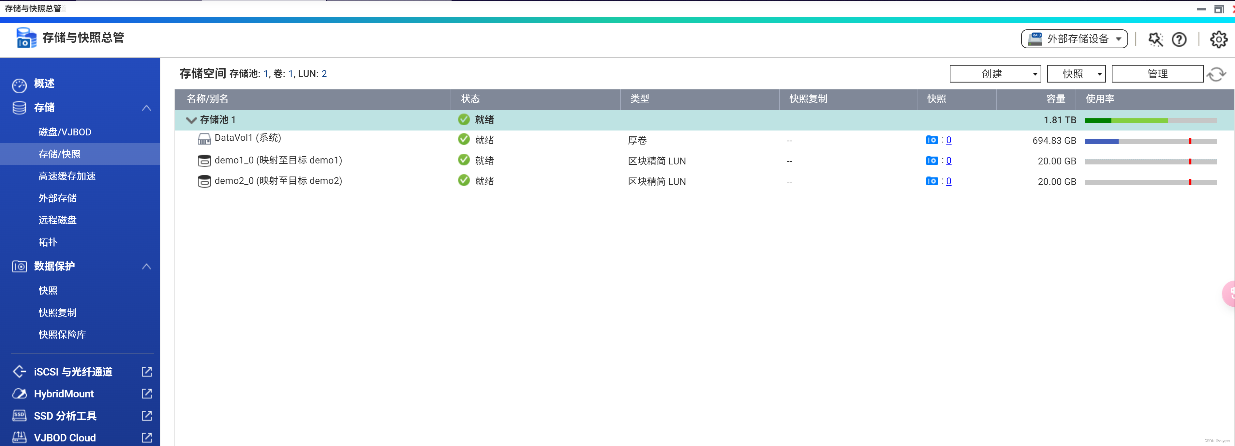Open the help question mark icon

[x=1179, y=39]
